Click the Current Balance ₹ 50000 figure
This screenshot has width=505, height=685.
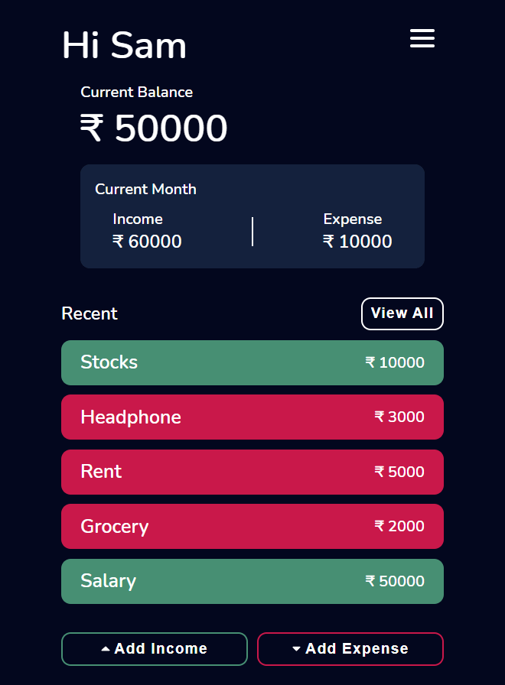(x=154, y=128)
